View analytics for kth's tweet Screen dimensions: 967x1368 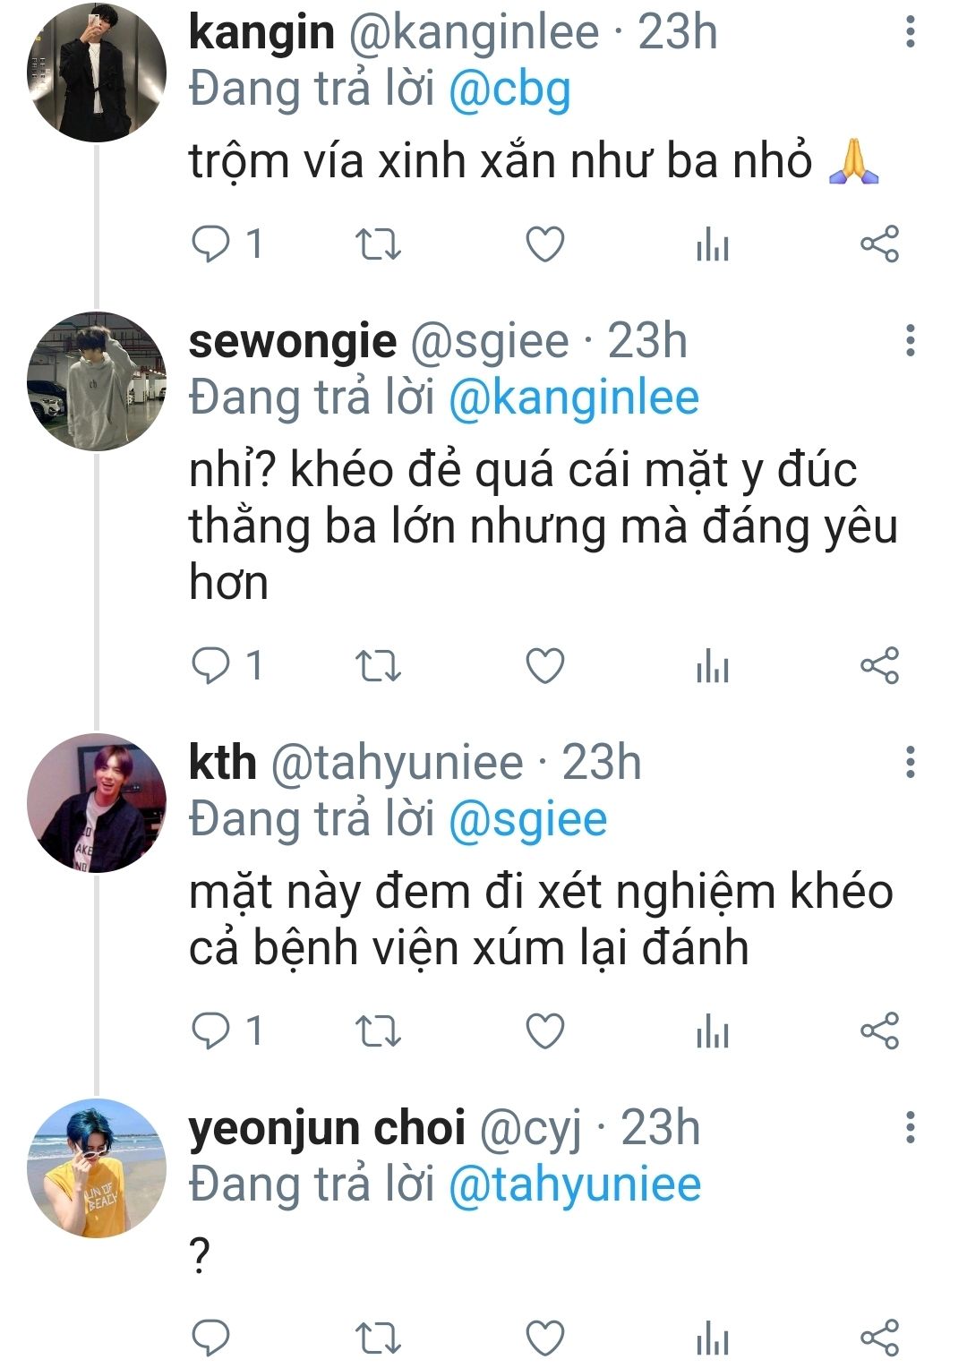[713, 1031]
